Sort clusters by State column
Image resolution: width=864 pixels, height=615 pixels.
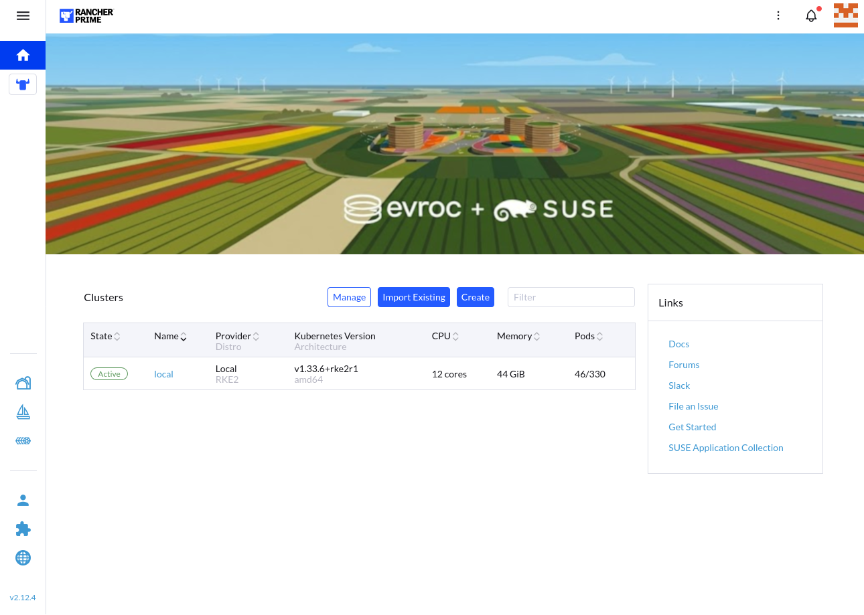pos(106,337)
